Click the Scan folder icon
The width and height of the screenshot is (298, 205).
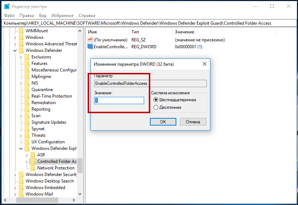(x=27, y=116)
